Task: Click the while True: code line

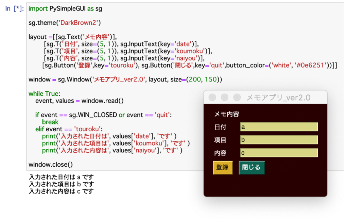Action: pyautogui.click(x=44, y=94)
